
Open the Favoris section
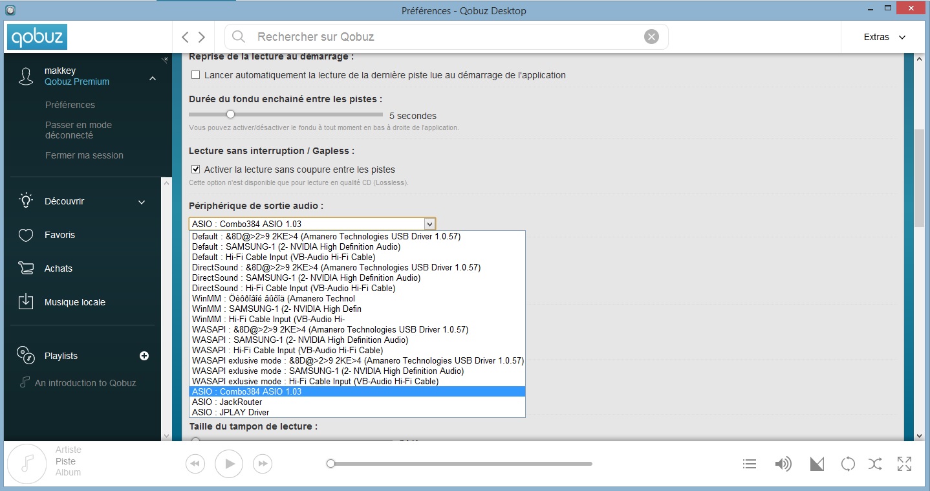pyautogui.click(x=59, y=235)
